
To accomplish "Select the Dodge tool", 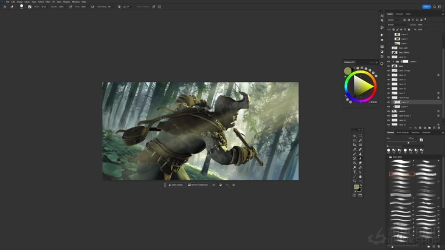I will point(354,167).
